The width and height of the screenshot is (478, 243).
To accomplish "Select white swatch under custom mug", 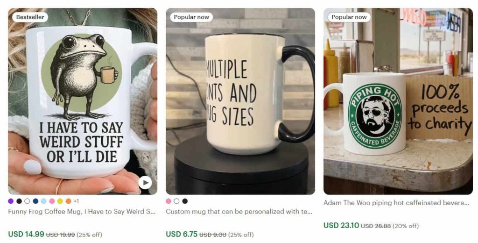I will click(x=176, y=201).
